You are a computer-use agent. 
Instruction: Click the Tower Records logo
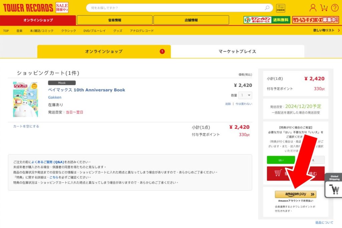(x=28, y=8)
